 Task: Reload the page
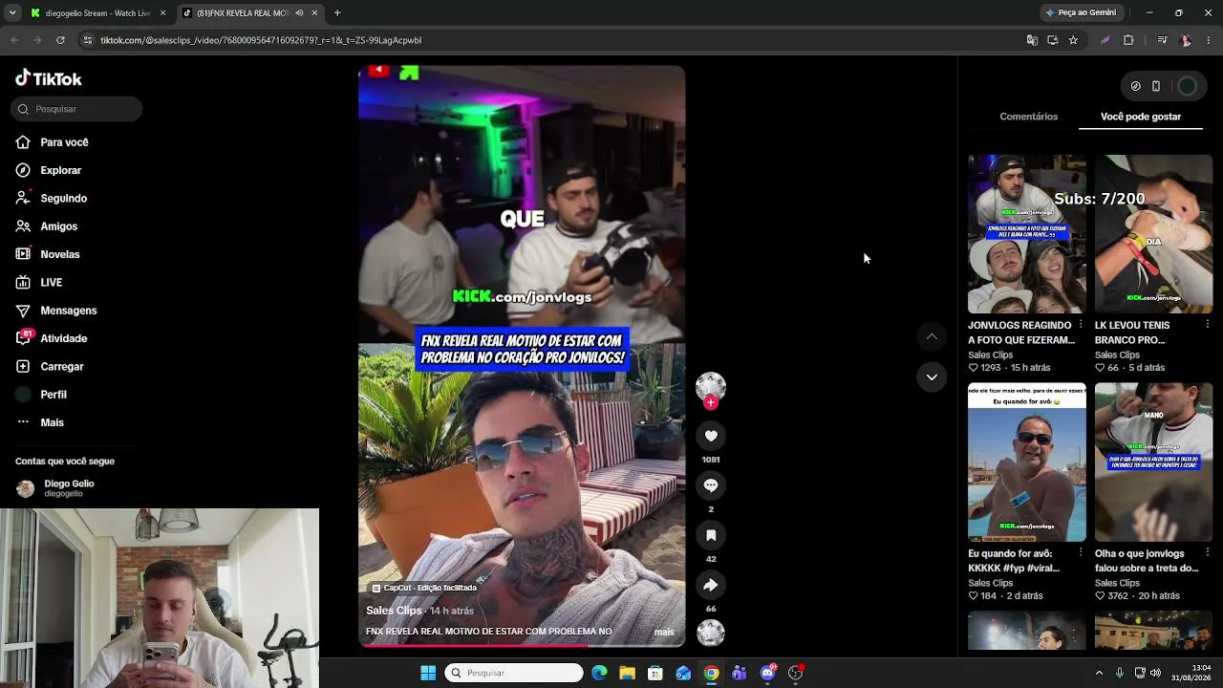(60, 40)
